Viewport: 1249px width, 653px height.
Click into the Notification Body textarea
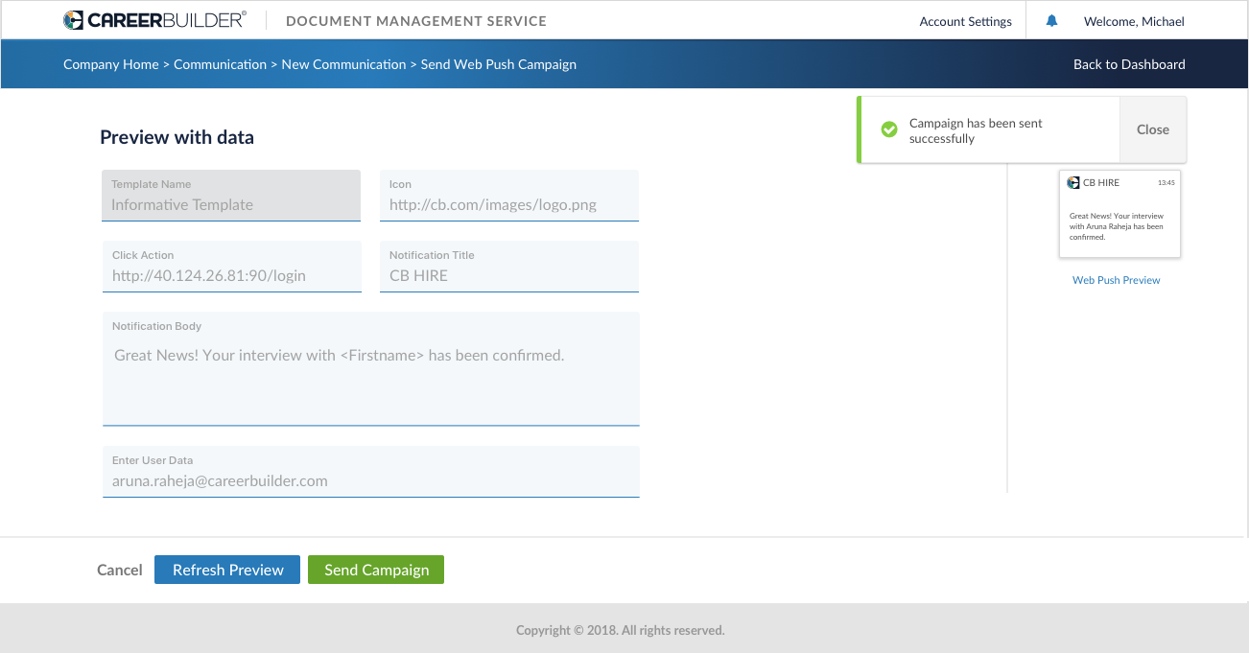click(371, 368)
